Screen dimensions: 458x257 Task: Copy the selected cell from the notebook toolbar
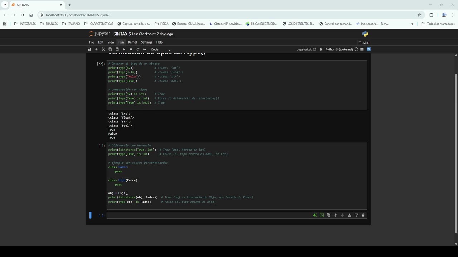110,49
